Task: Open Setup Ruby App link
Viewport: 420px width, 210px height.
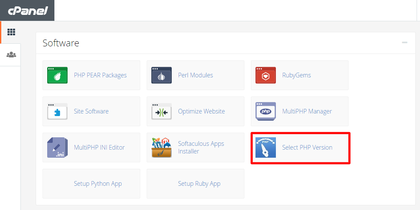Action: tap(199, 184)
